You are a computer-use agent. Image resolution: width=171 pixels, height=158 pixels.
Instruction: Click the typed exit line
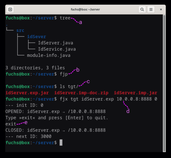click(11, 124)
